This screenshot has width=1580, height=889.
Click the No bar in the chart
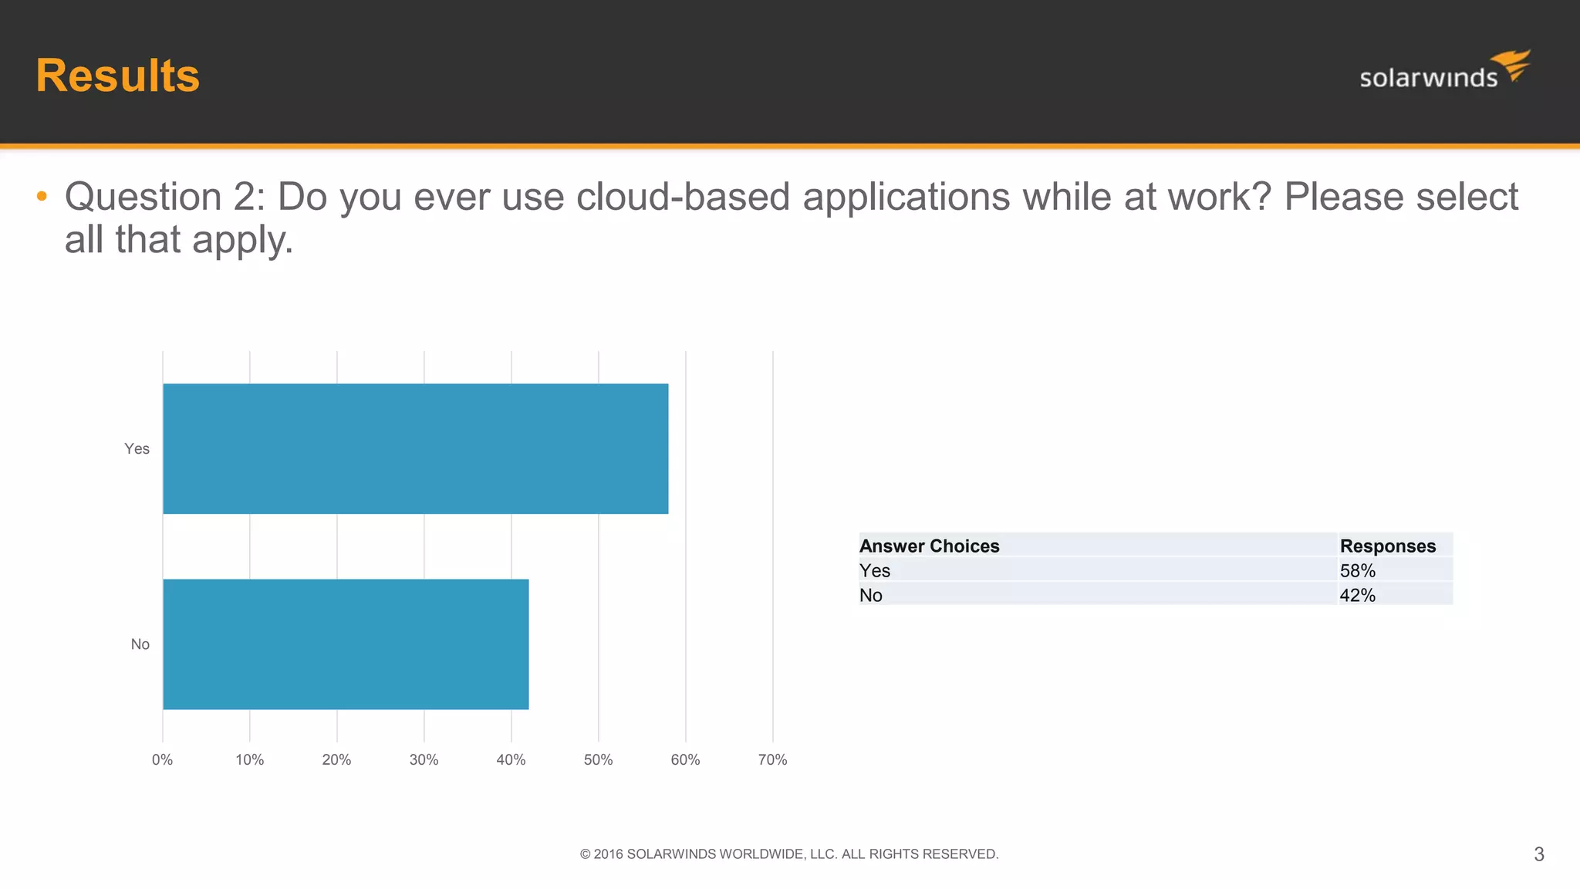pyautogui.click(x=346, y=644)
